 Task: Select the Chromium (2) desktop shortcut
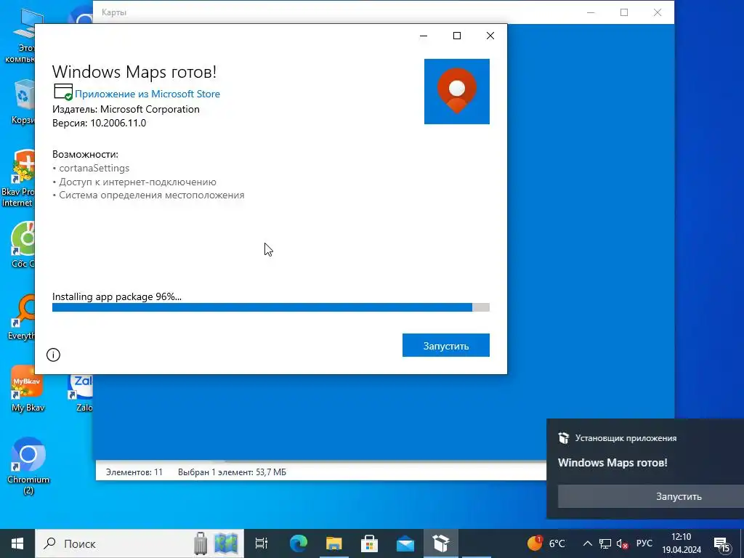point(28,466)
